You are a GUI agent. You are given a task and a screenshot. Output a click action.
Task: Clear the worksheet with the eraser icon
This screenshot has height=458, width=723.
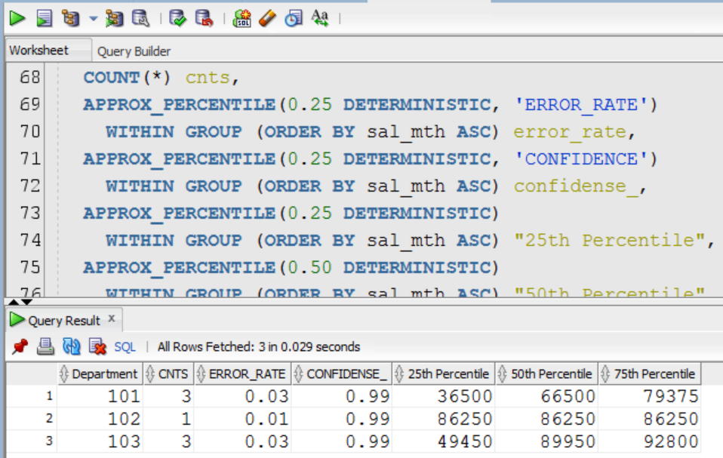point(267,18)
